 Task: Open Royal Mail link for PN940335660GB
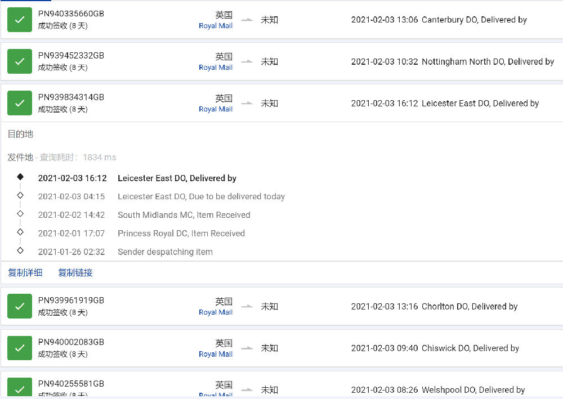(216, 26)
